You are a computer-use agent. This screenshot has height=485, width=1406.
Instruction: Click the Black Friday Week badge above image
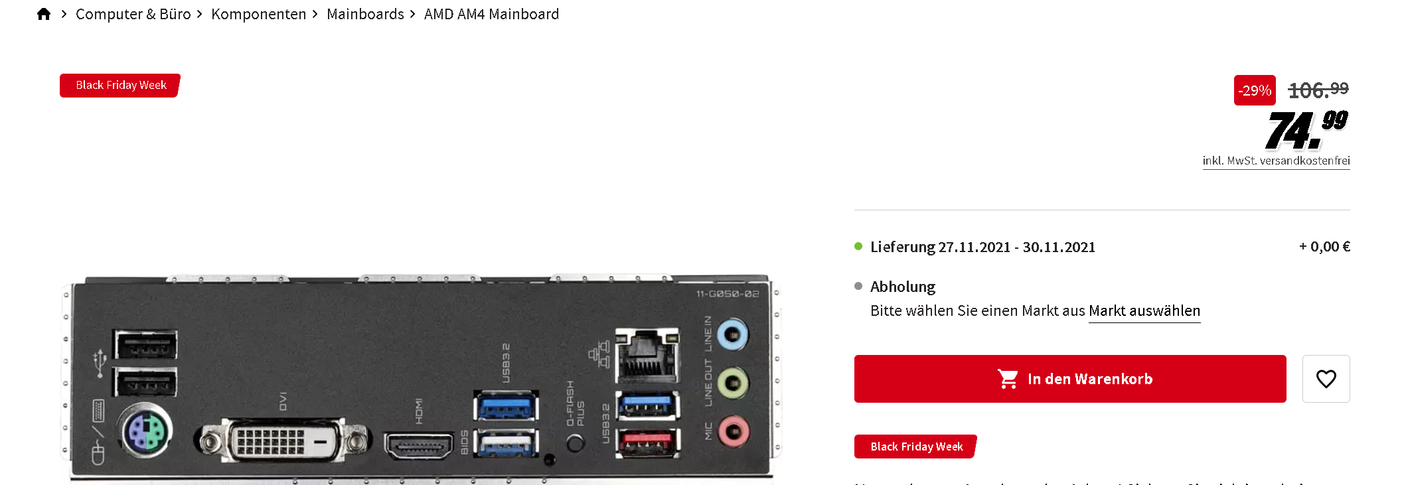point(120,86)
